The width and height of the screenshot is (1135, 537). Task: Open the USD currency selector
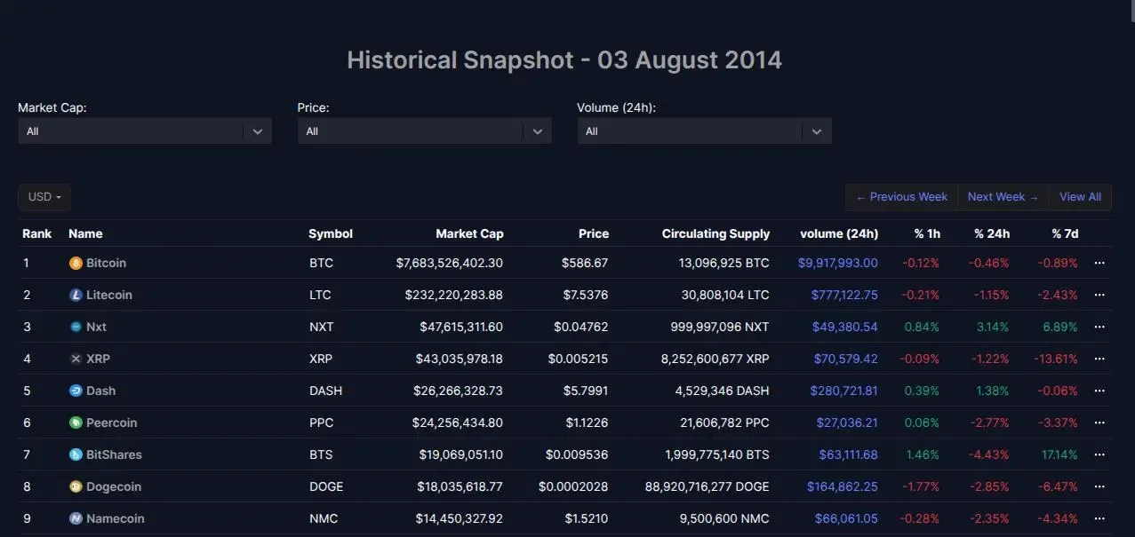point(44,197)
